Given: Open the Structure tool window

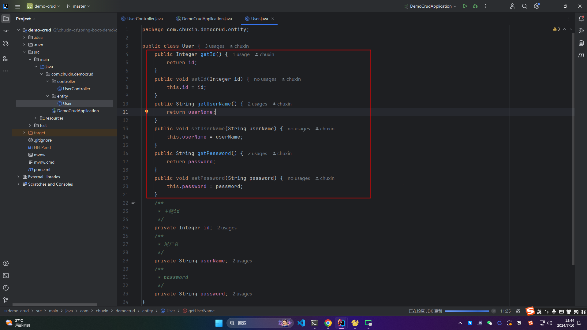Looking at the screenshot, I should coord(6,59).
